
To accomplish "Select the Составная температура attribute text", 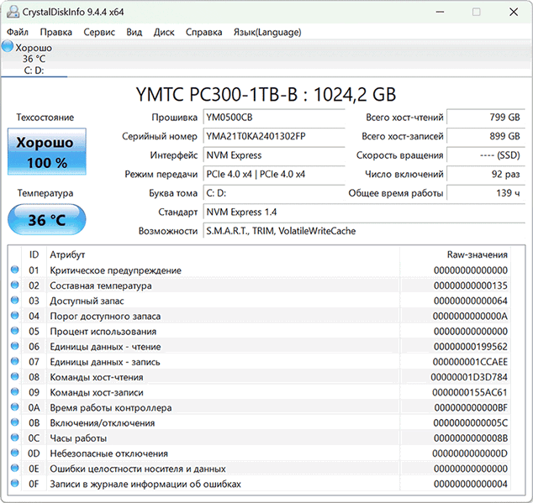I will (101, 286).
